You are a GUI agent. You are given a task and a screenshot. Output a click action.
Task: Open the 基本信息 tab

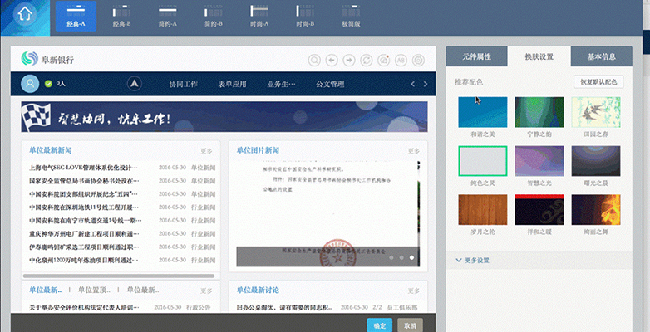pos(602,57)
